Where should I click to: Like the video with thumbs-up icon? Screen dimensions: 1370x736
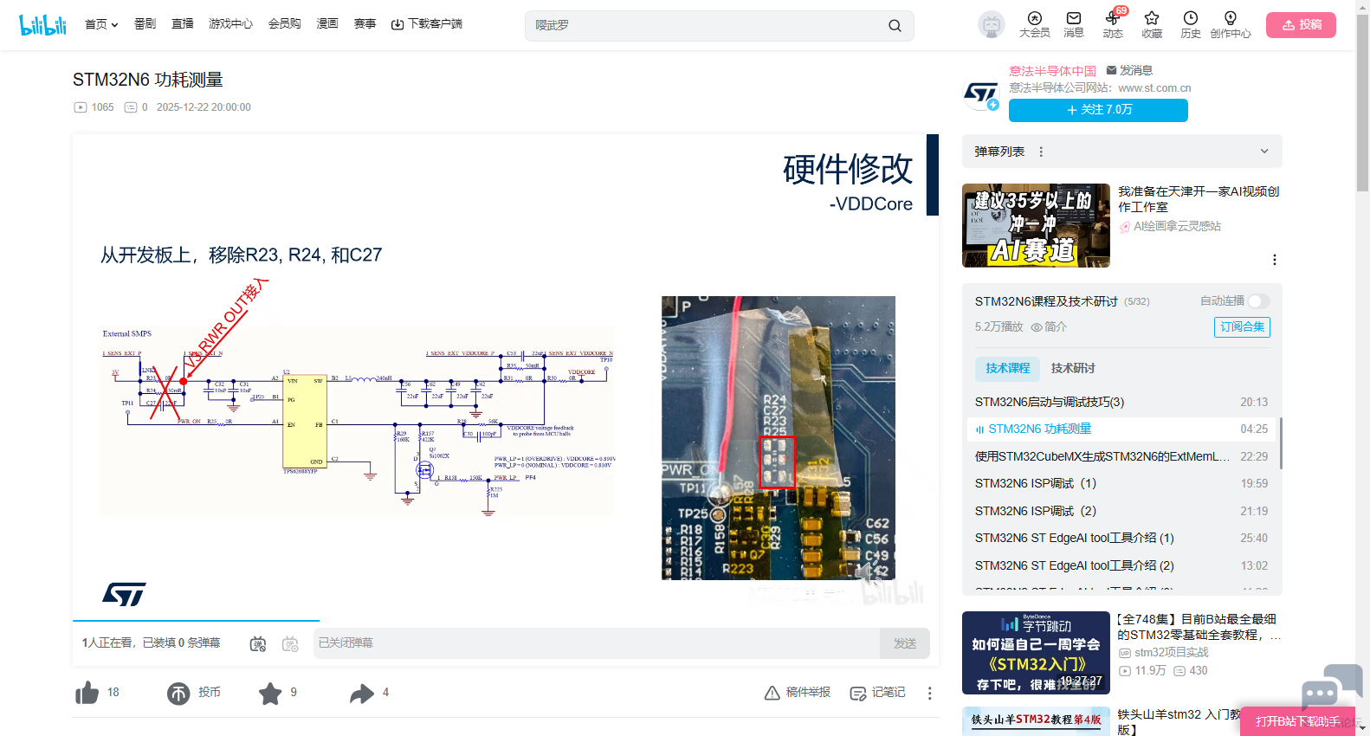(x=87, y=693)
